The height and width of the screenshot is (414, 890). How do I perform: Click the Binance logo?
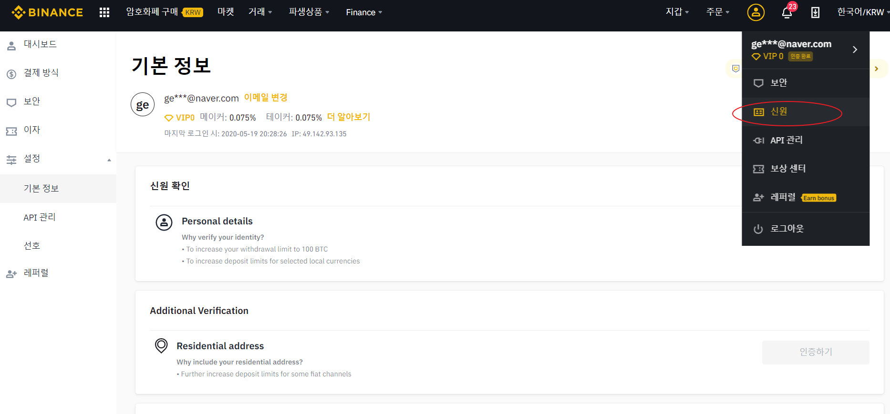coord(47,12)
